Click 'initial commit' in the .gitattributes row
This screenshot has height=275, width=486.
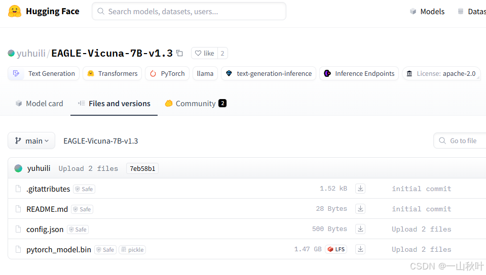point(422,189)
